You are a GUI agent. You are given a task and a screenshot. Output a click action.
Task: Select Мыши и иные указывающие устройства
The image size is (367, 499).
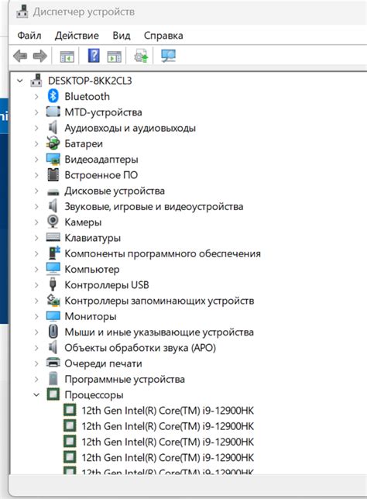(x=159, y=332)
